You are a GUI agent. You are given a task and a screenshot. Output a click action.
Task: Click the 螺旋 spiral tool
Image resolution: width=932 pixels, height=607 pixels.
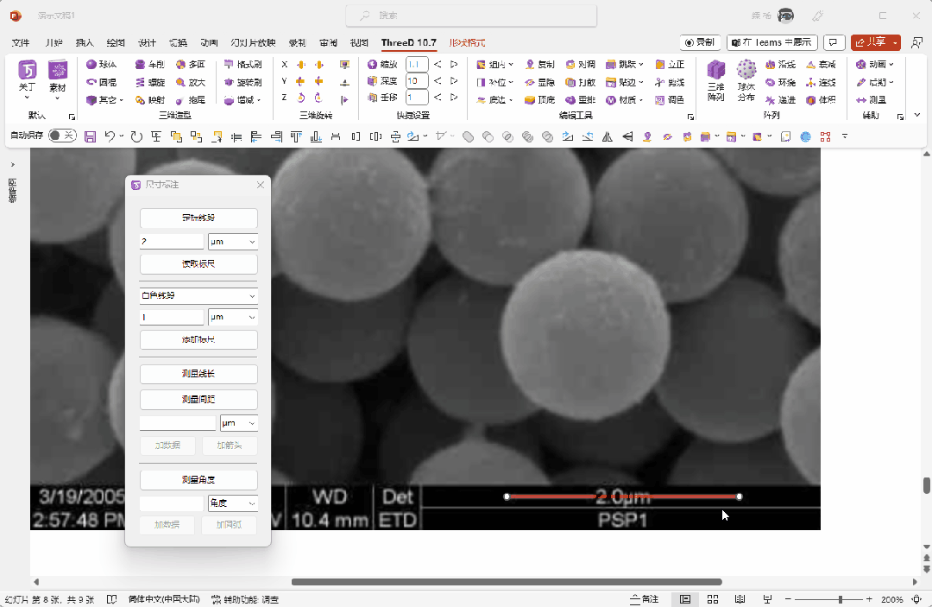[x=150, y=82]
